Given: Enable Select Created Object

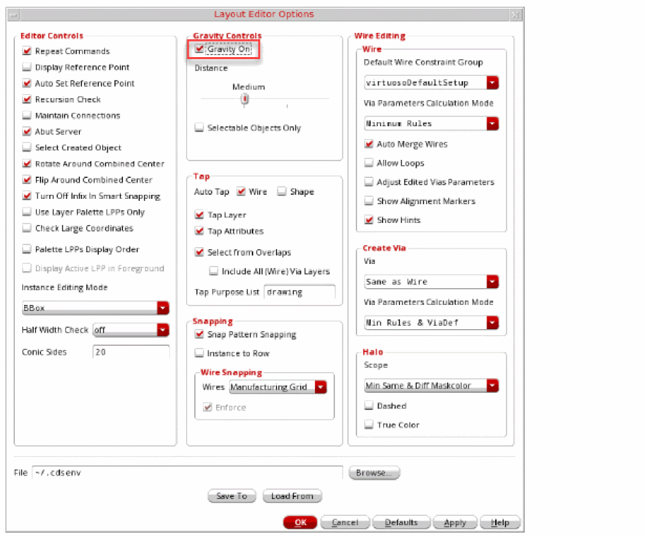Looking at the screenshot, I should [27, 147].
